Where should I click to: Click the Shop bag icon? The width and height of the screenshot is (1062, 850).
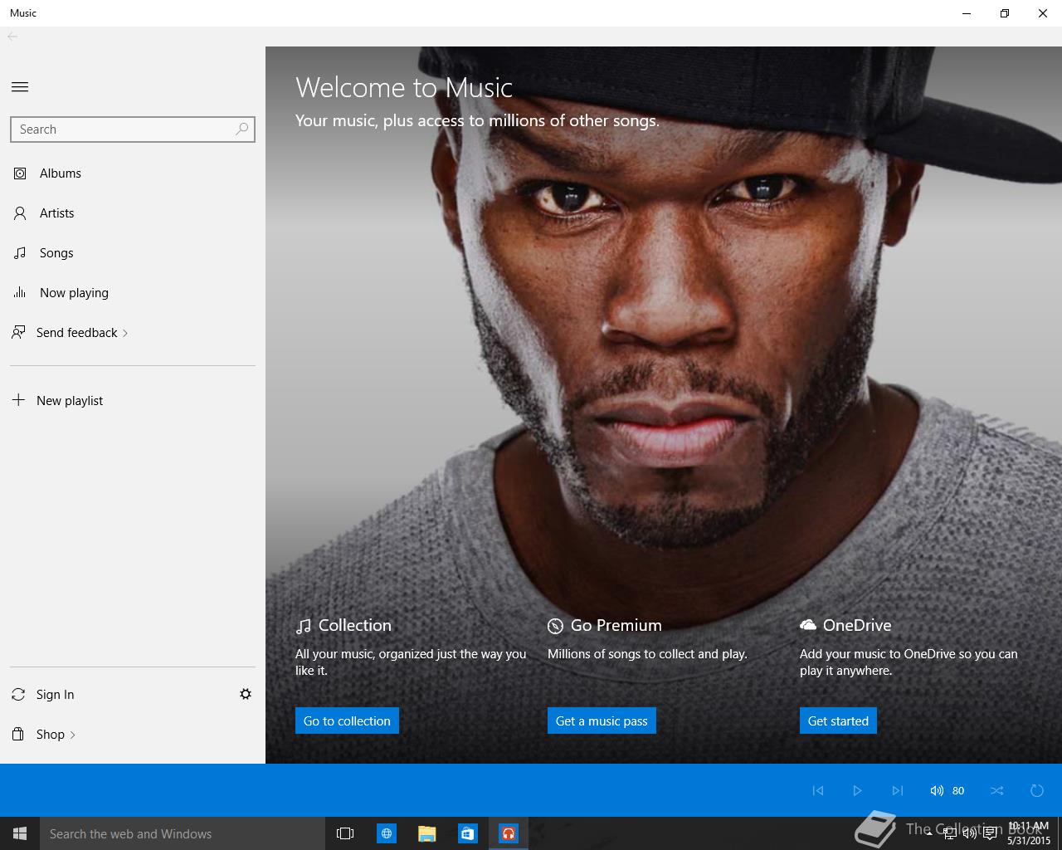(18, 734)
